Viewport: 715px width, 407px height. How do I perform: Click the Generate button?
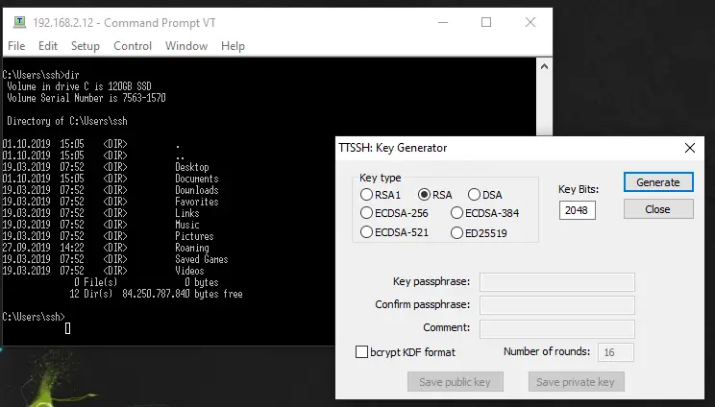pyautogui.click(x=658, y=182)
